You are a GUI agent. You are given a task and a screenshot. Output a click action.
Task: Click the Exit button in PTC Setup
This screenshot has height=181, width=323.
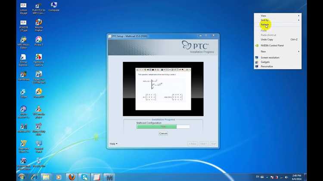click(x=214, y=144)
